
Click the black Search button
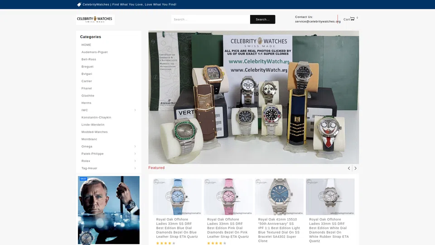pyautogui.click(x=262, y=20)
